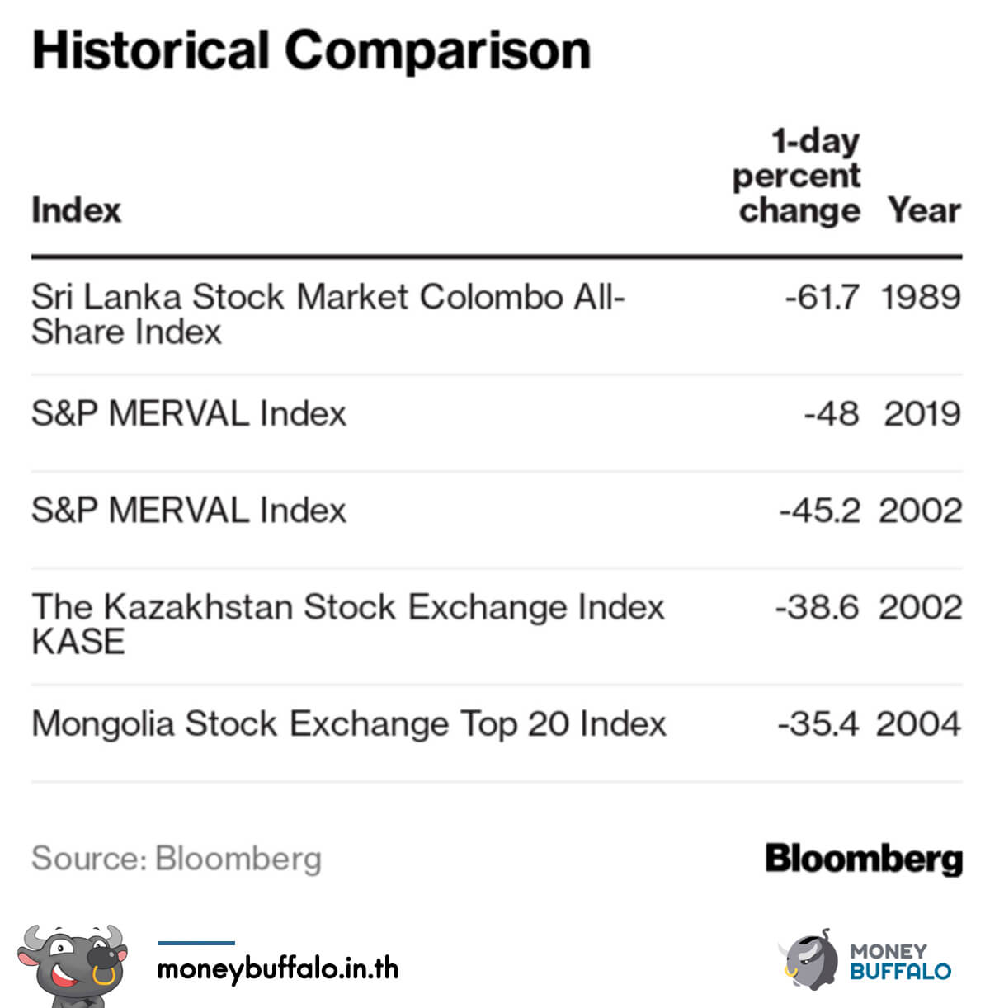Image resolution: width=990 pixels, height=1008 pixels.
Task: Click the S&P MERVAL Index 2019 row name
Action: [x=189, y=413]
